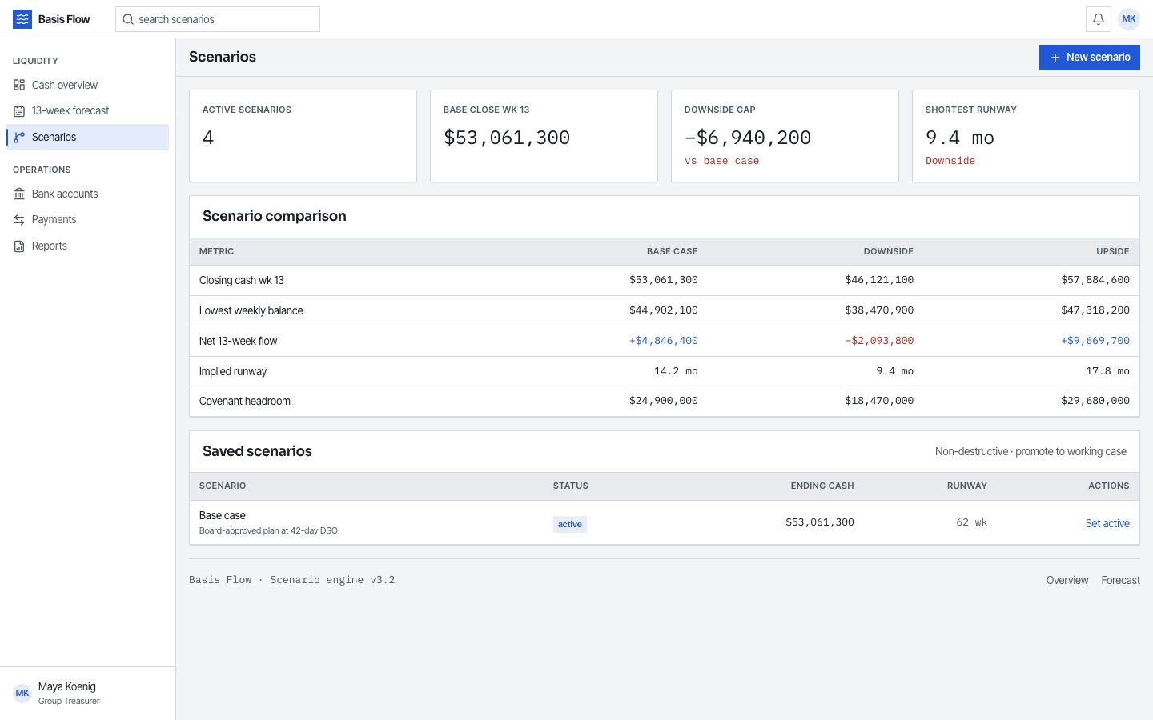
Task: Go to 13-week forecast
Action: point(88,111)
